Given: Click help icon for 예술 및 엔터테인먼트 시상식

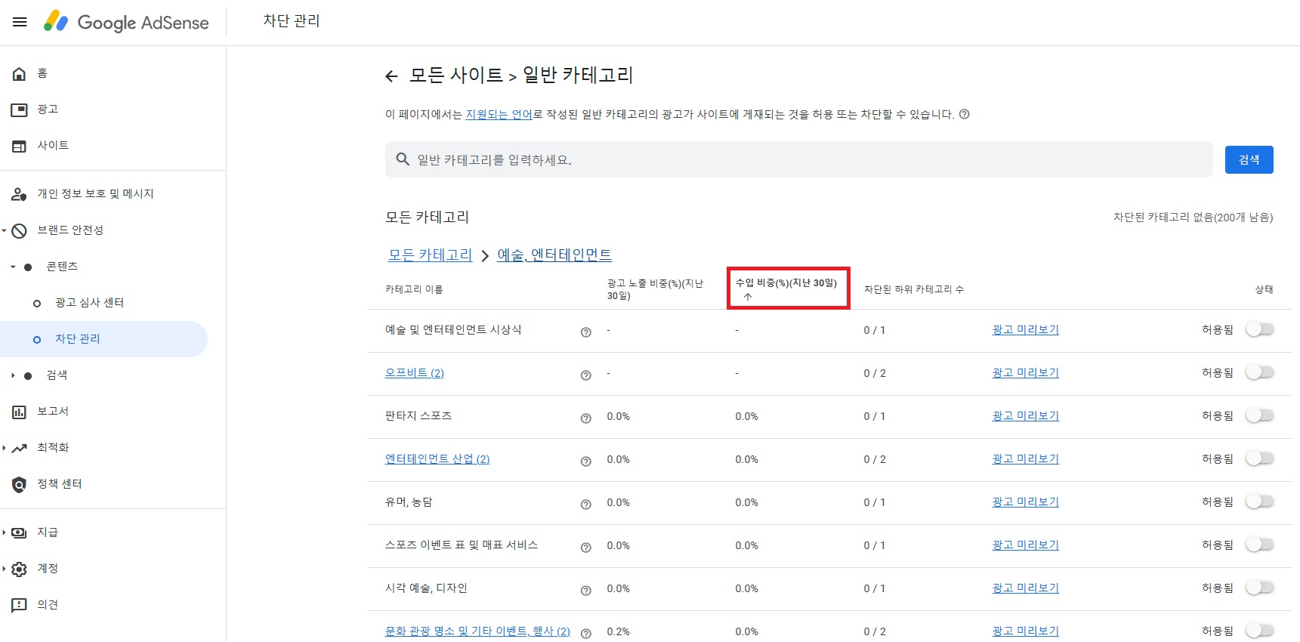Looking at the screenshot, I should pyautogui.click(x=585, y=332).
